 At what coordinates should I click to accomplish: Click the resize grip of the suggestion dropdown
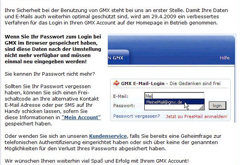pyautogui.click(x=203, y=108)
